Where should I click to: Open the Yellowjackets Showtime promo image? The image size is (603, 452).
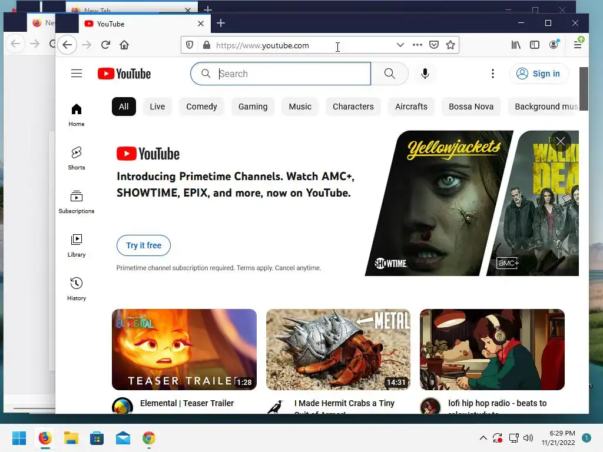click(439, 203)
